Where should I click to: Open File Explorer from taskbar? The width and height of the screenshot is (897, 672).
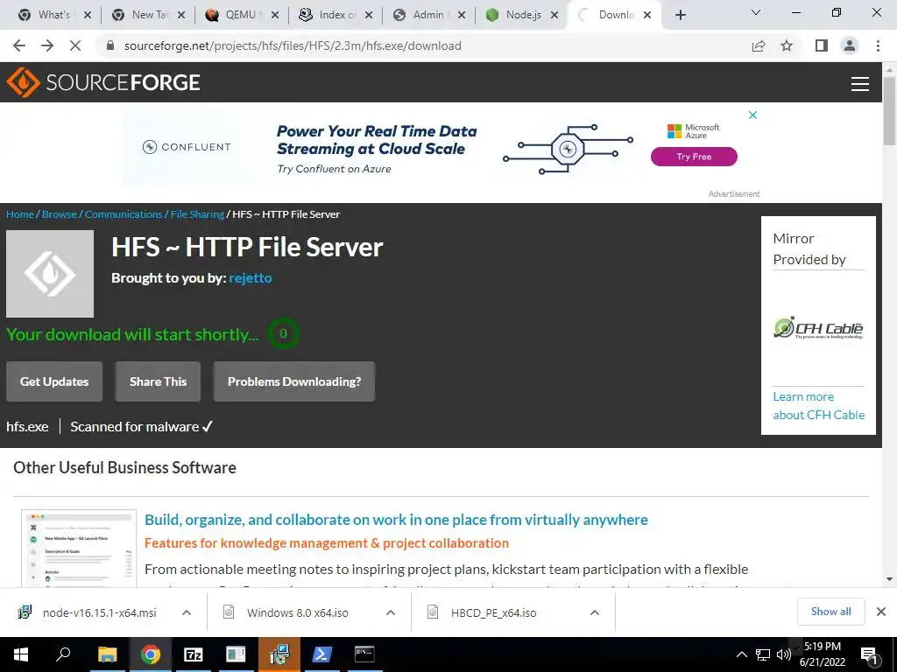tap(107, 654)
